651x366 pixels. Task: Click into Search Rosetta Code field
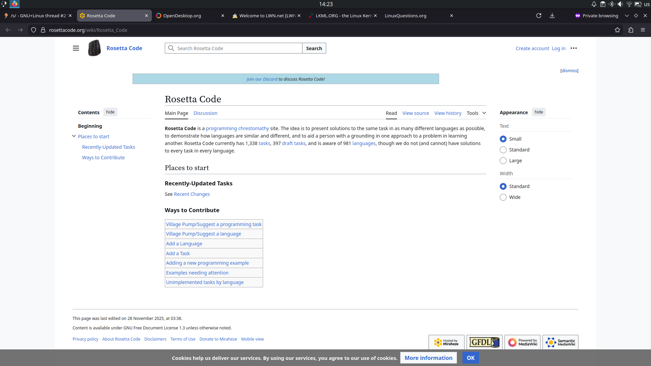[237, 48]
